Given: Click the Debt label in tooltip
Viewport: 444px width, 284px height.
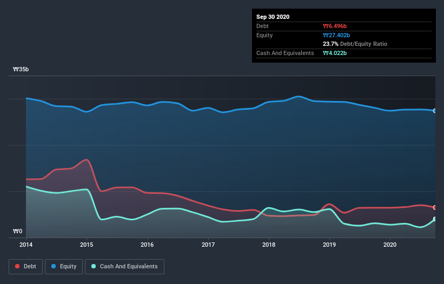Looking at the screenshot, I should (x=262, y=26).
